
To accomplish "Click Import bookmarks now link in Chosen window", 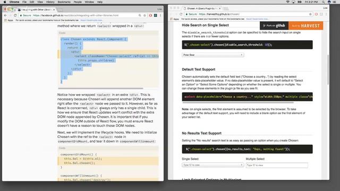I will point(257,19).
